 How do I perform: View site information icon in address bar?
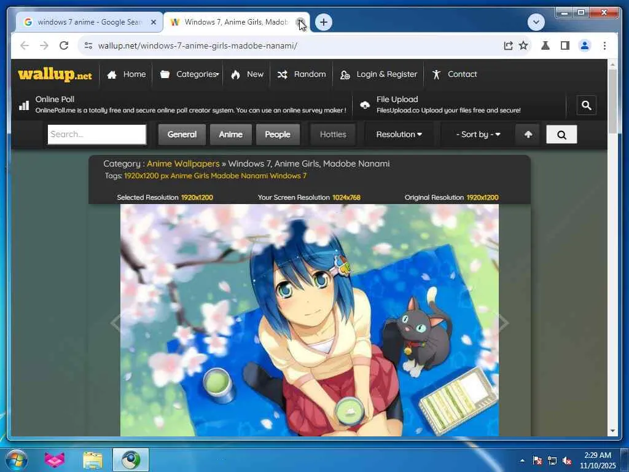click(88, 45)
